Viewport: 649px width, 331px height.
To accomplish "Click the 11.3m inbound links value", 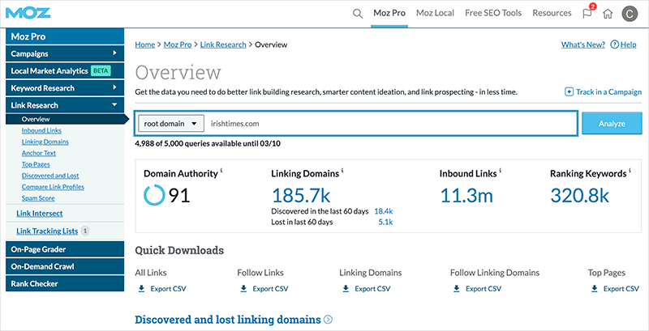I will (x=466, y=195).
